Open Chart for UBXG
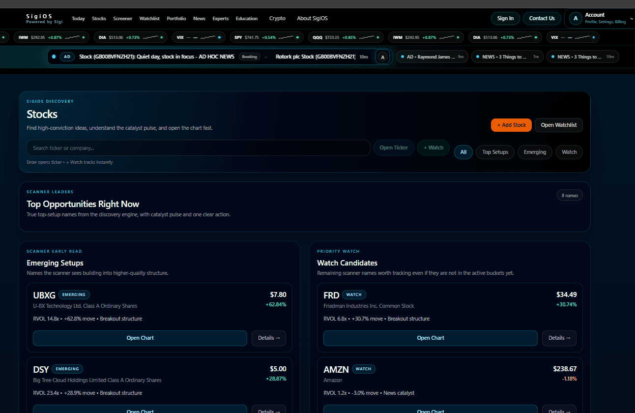 click(140, 338)
